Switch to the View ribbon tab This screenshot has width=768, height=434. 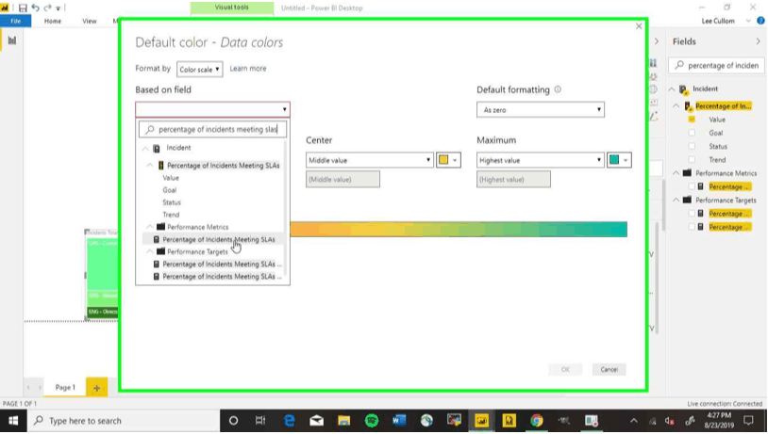(89, 21)
